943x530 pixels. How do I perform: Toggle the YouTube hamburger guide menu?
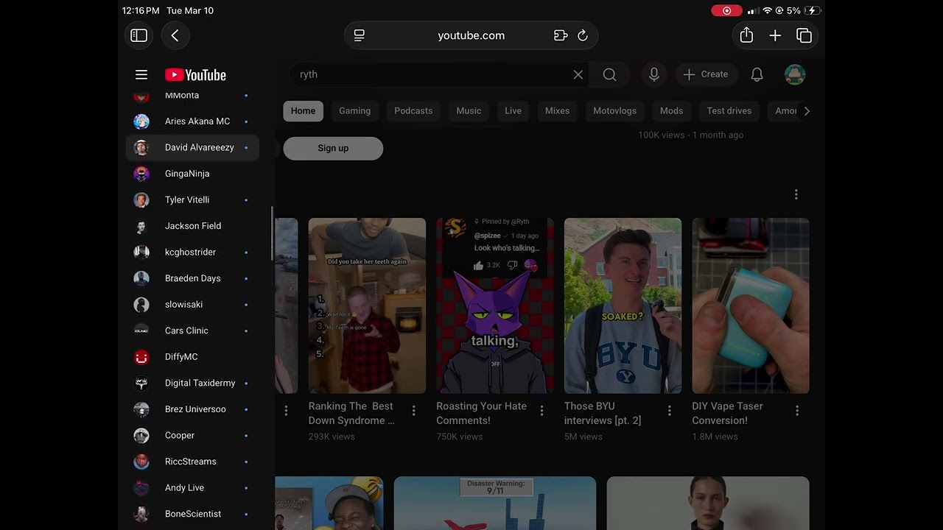click(x=141, y=74)
